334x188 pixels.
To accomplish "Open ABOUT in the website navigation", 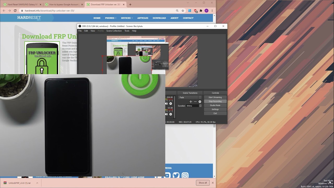I will 174,18.
